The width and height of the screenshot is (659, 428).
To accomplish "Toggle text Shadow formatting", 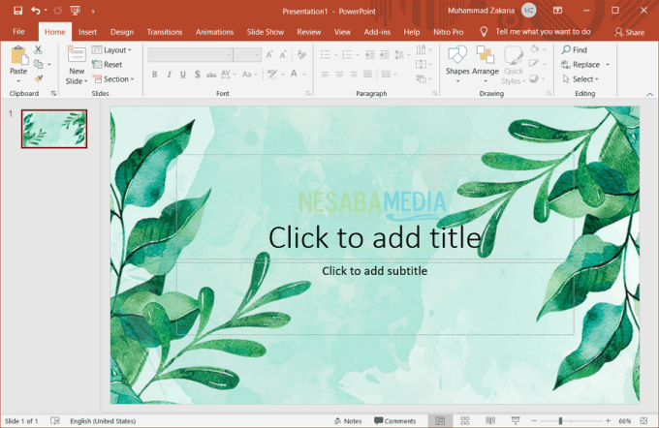I will [197, 75].
